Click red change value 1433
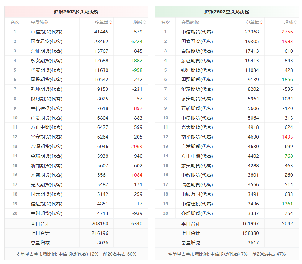The height and width of the screenshot is (264, 302). tap(287, 137)
